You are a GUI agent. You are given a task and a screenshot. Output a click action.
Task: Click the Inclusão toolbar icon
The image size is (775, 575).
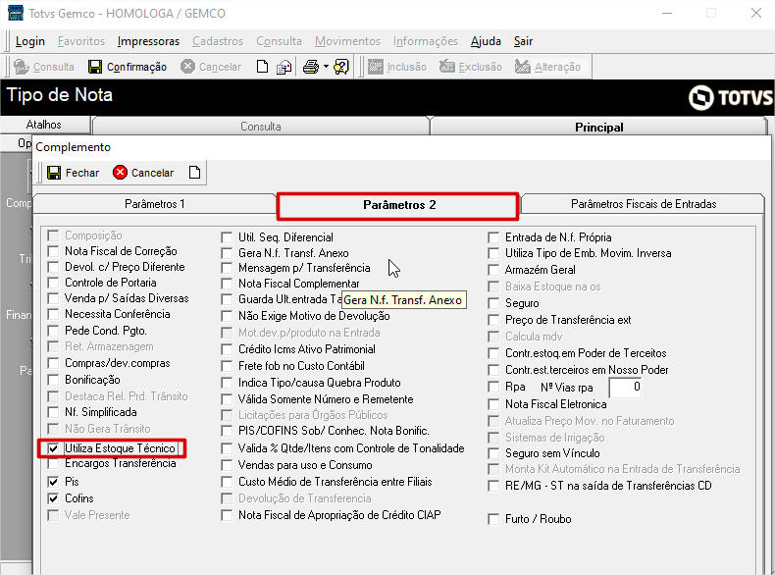click(375, 67)
